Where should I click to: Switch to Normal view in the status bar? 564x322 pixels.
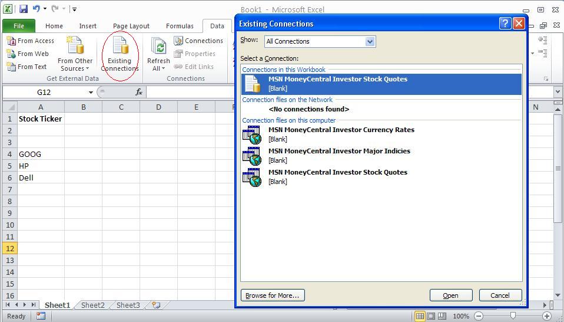point(420,316)
